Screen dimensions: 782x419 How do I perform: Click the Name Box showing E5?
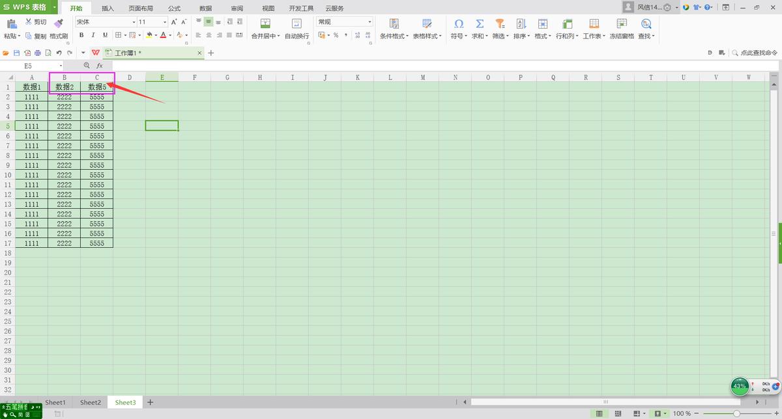(38, 66)
